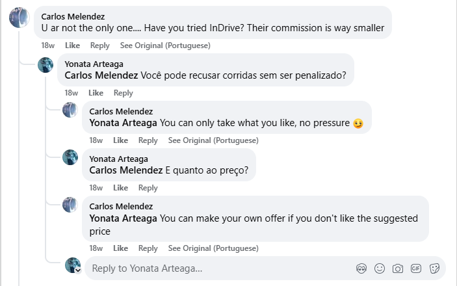This screenshot has height=286, width=457.
Task: Click the avatar sticker icon in reply box
Action: 362,268
